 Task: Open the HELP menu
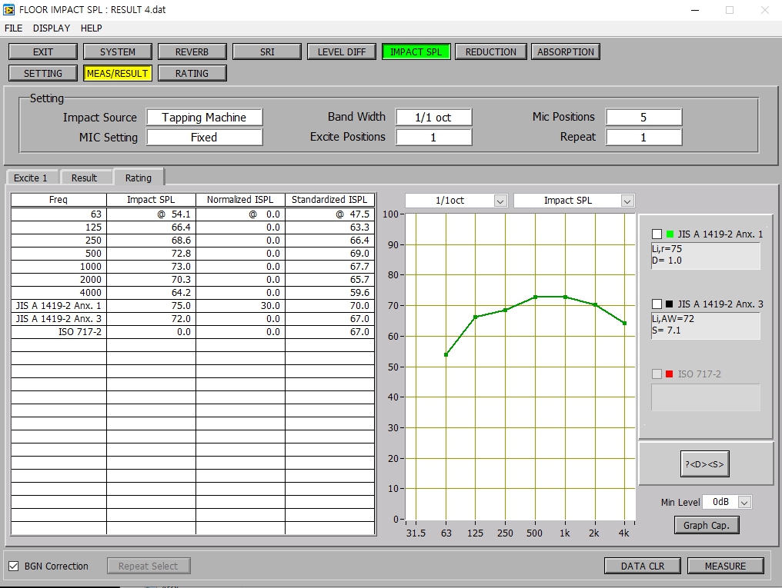92,28
